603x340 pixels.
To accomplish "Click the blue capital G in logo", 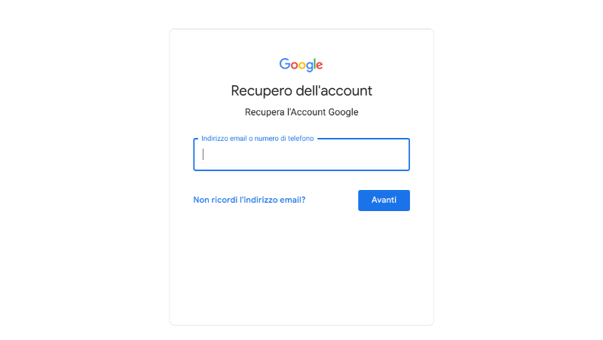I will 285,64.
